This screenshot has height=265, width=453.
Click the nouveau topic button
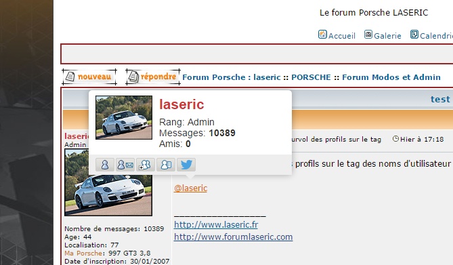pyautogui.click(x=89, y=77)
